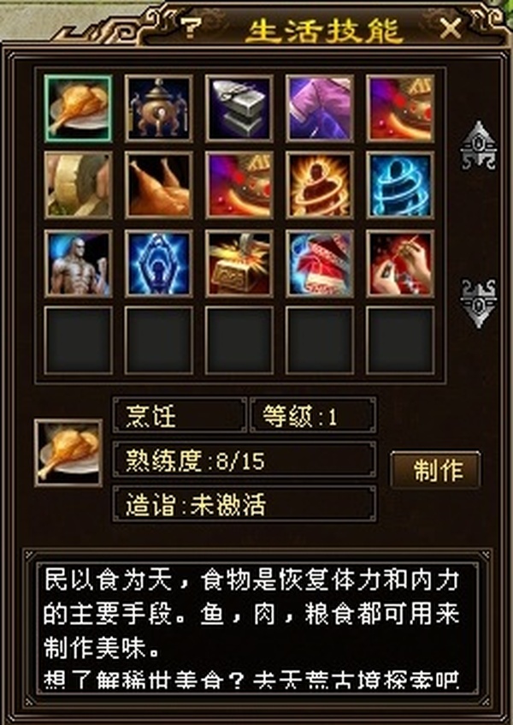Select the hands sewing needle skill icon
Viewport: 513px width, 725px height.
[400, 264]
